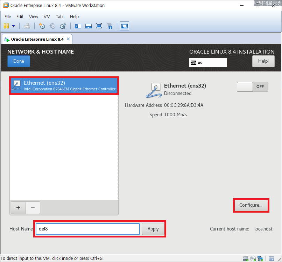Take a snapshot of this virtual machine

(x=42, y=26)
